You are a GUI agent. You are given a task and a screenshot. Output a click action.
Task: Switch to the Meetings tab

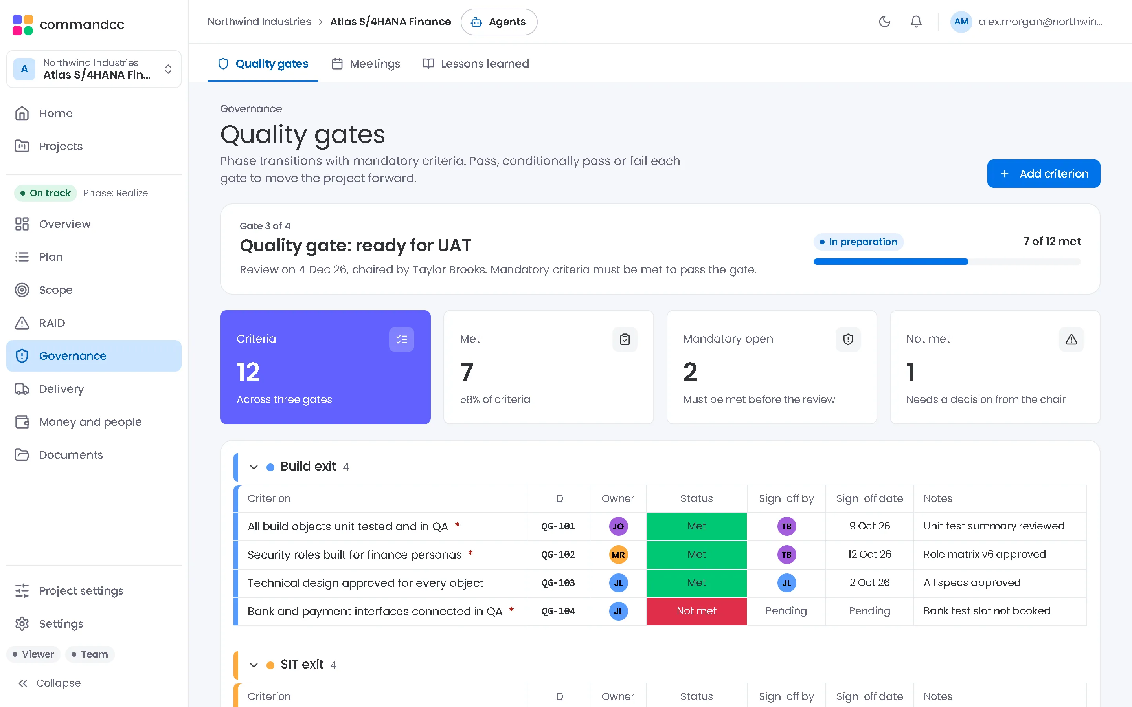point(366,64)
